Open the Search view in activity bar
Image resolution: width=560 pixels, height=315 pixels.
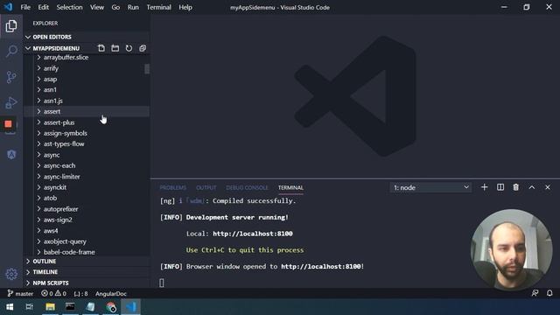point(11,51)
